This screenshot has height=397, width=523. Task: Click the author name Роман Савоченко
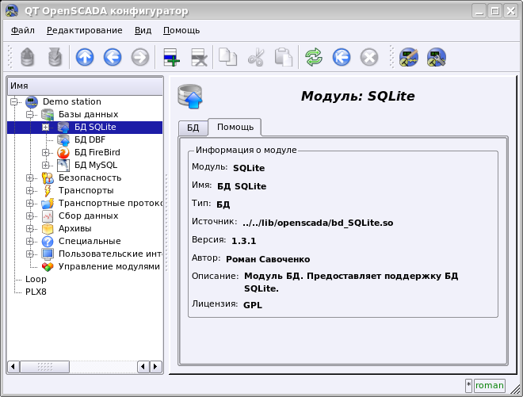(268, 259)
